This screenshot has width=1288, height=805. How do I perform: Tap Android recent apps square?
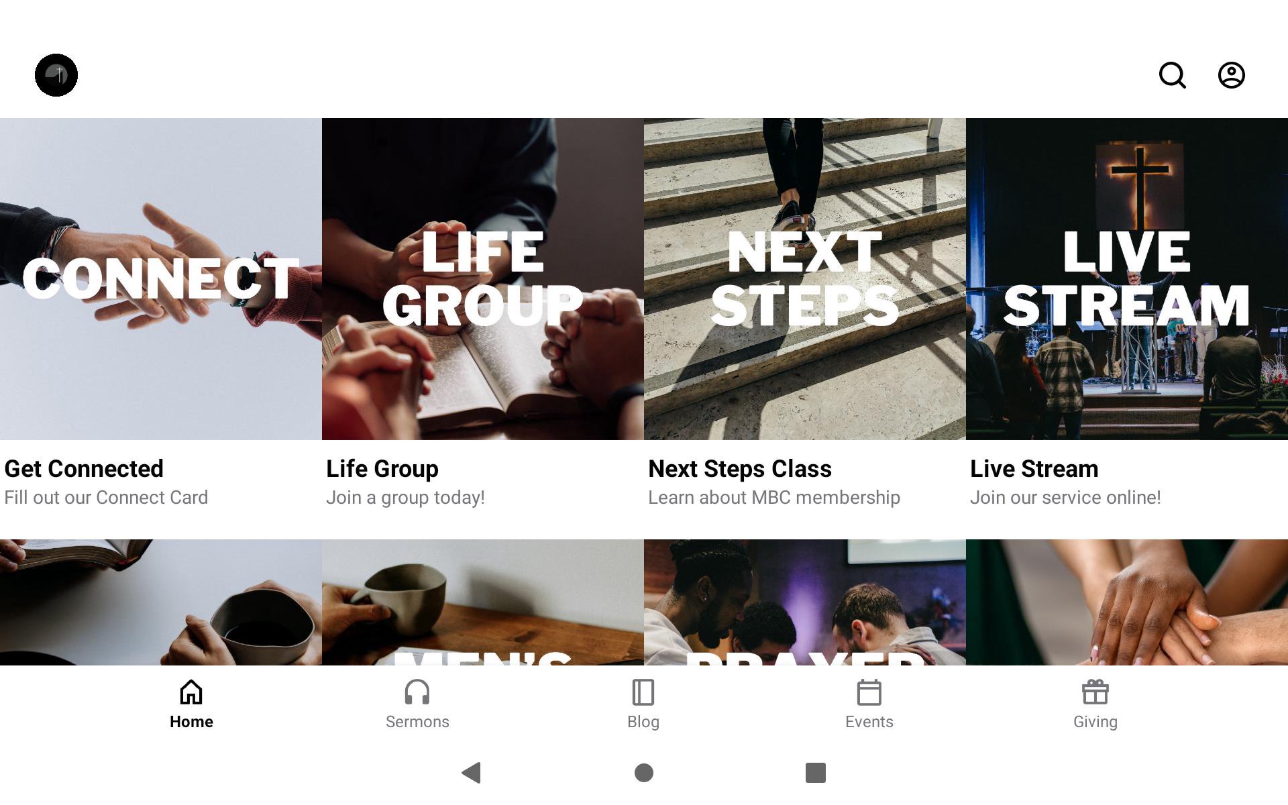pos(816,773)
